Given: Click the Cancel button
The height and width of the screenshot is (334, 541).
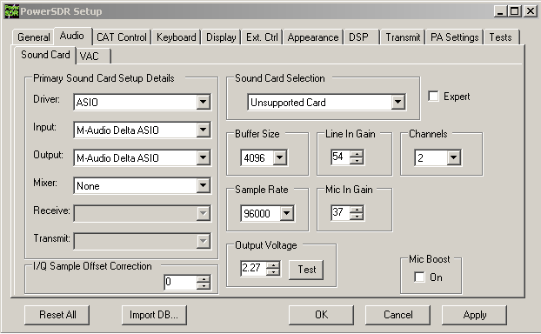Looking at the screenshot, I should click(x=397, y=315).
